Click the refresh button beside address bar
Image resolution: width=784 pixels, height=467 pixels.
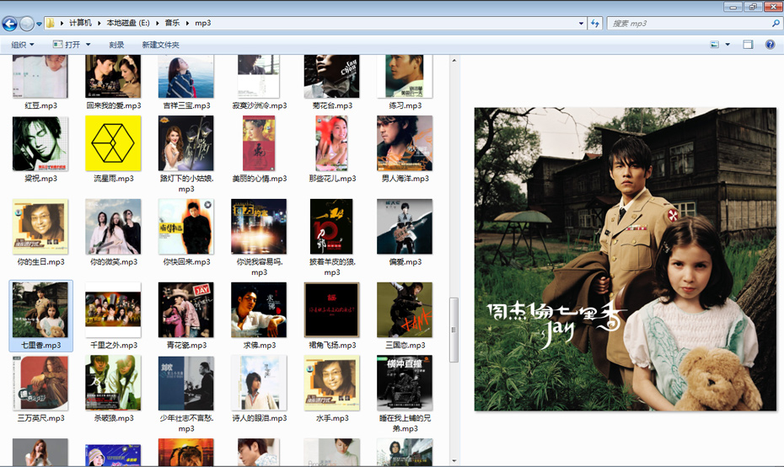pyautogui.click(x=595, y=23)
